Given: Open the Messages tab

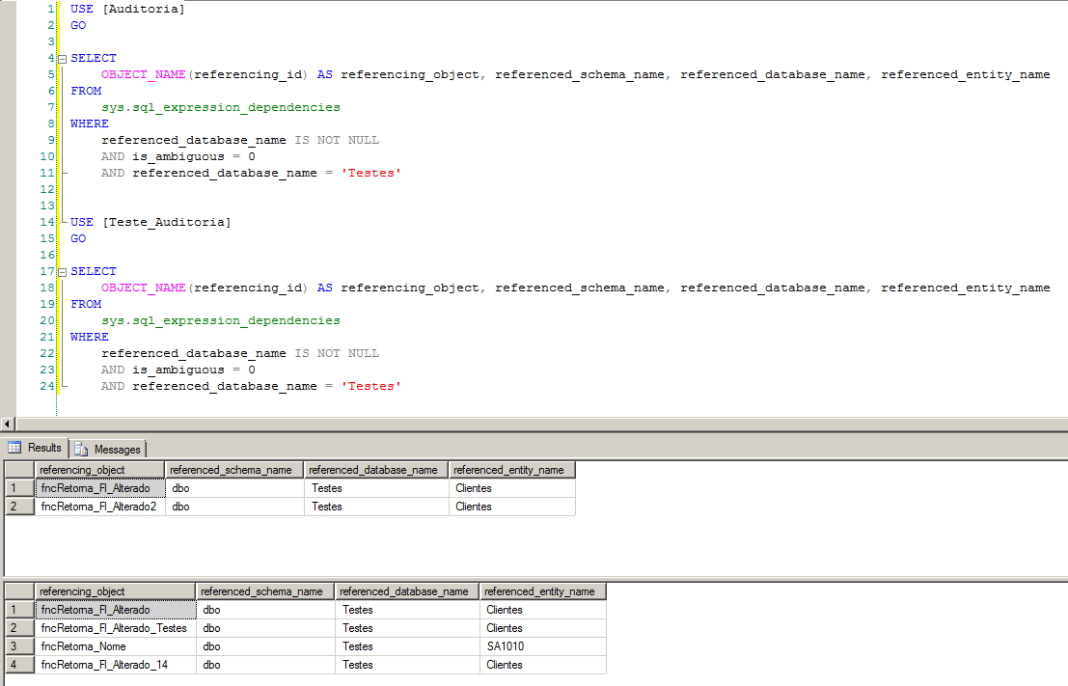Looking at the screenshot, I should pyautogui.click(x=108, y=450).
